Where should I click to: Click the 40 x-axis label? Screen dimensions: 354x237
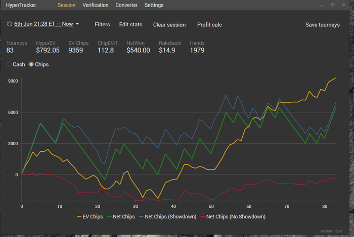pos(173,206)
